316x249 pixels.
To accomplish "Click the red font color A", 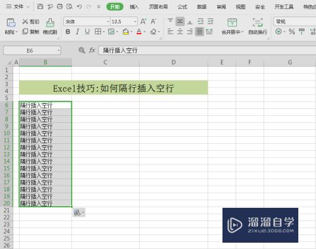I will click(x=139, y=32).
